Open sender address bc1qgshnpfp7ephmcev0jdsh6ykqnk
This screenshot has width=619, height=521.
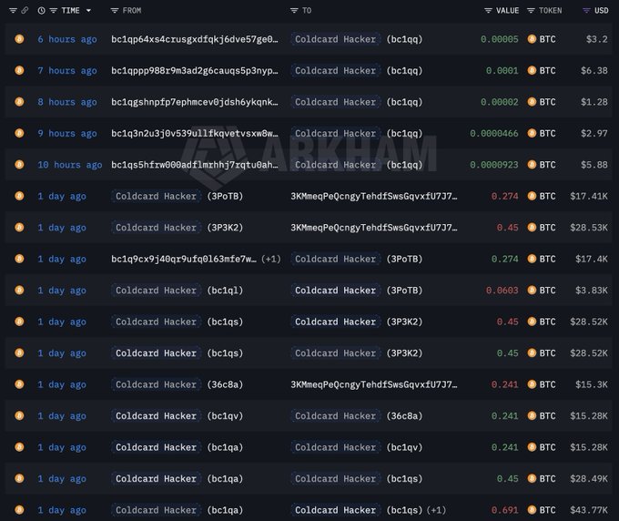pos(195,102)
